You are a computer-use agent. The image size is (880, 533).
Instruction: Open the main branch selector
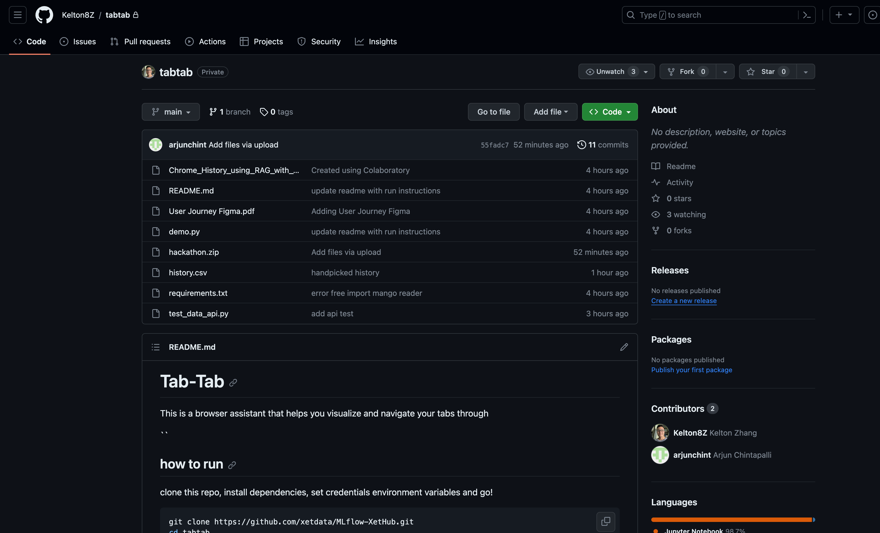click(170, 112)
